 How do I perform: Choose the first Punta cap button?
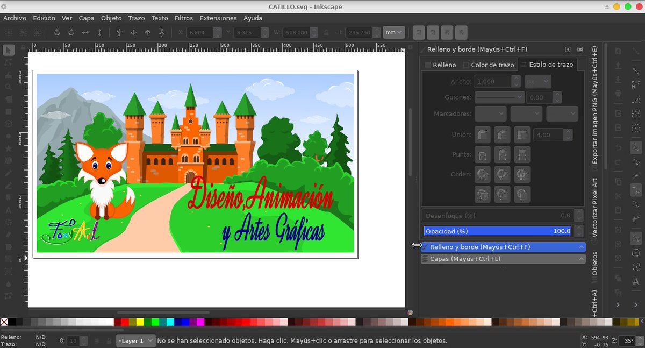(x=483, y=154)
